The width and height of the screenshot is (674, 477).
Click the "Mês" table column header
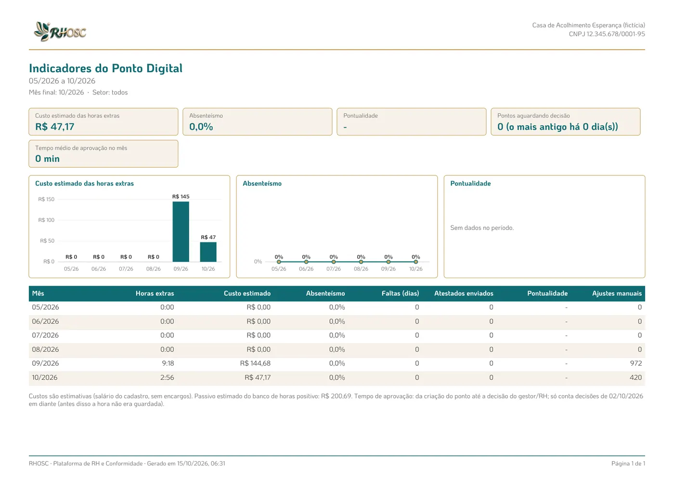pos(38,293)
